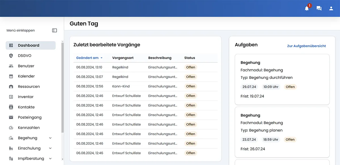340x165 pixels.
Task: Toggle sort arrow next to Geändert am
Action: pos(101,58)
